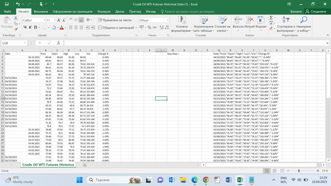
Task: Click the Save icon in quick access toolbar
Action: (x=7, y=4)
